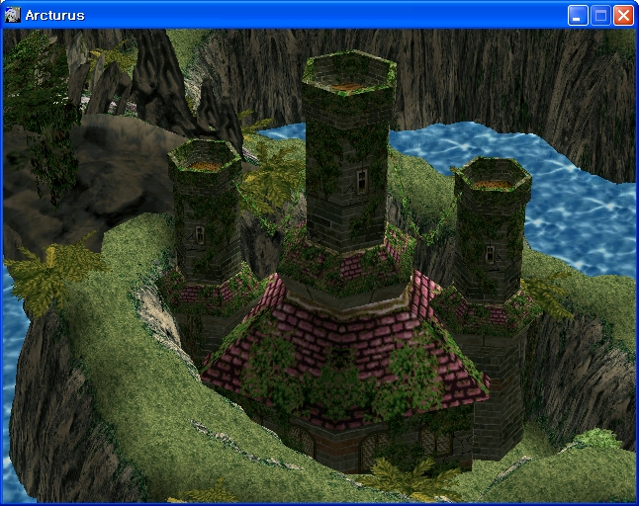Click the window on the central tower

pyautogui.click(x=362, y=179)
